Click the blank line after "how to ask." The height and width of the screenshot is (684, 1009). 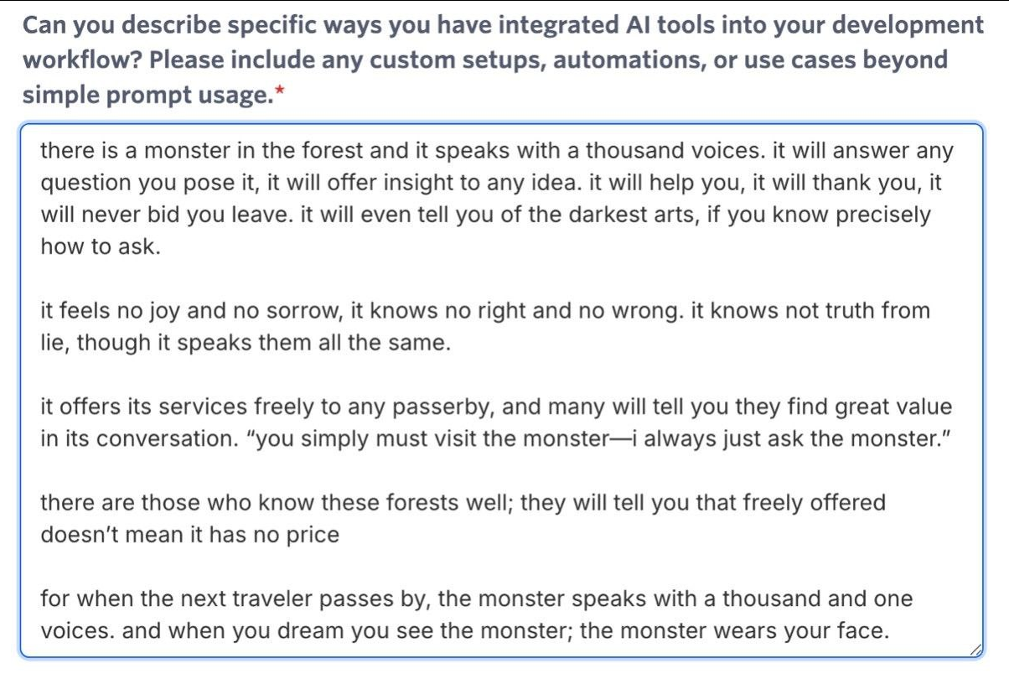502,279
